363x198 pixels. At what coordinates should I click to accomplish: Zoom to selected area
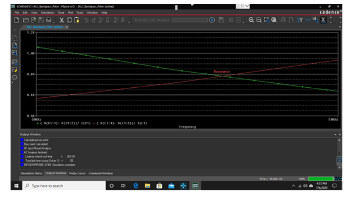267,20
